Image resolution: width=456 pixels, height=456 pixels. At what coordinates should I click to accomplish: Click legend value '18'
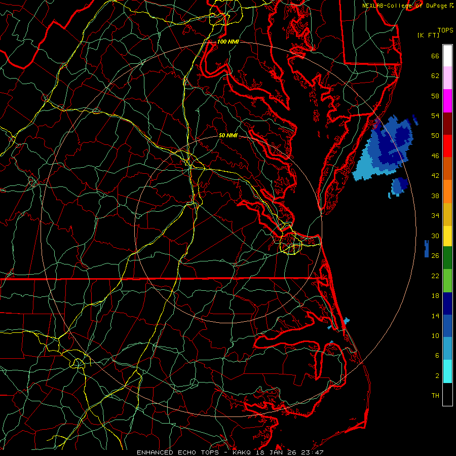tap(435, 296)
